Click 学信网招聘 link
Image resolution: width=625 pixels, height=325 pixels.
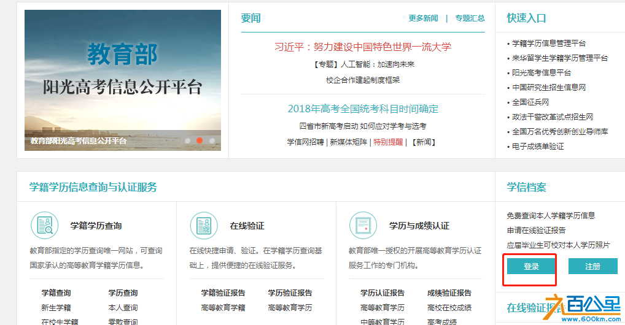click(x=305, y=142)
